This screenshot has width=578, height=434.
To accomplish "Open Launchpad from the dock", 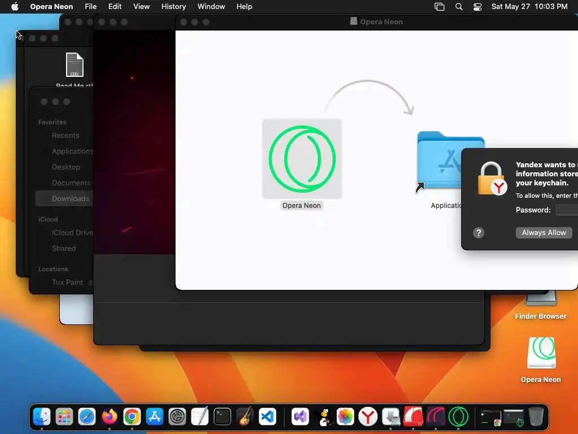I will (64, 416).
